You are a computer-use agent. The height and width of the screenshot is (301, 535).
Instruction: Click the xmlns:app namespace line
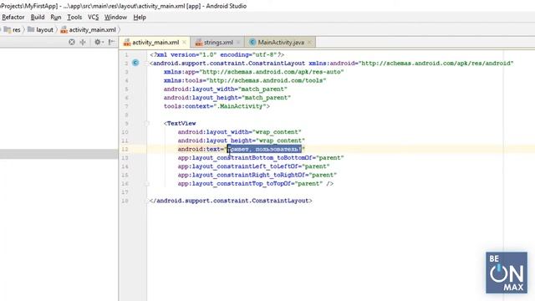(253, 72)
